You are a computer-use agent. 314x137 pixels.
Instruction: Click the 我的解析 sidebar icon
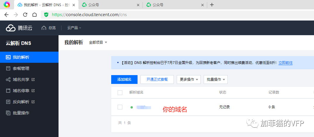click(8, 57)
